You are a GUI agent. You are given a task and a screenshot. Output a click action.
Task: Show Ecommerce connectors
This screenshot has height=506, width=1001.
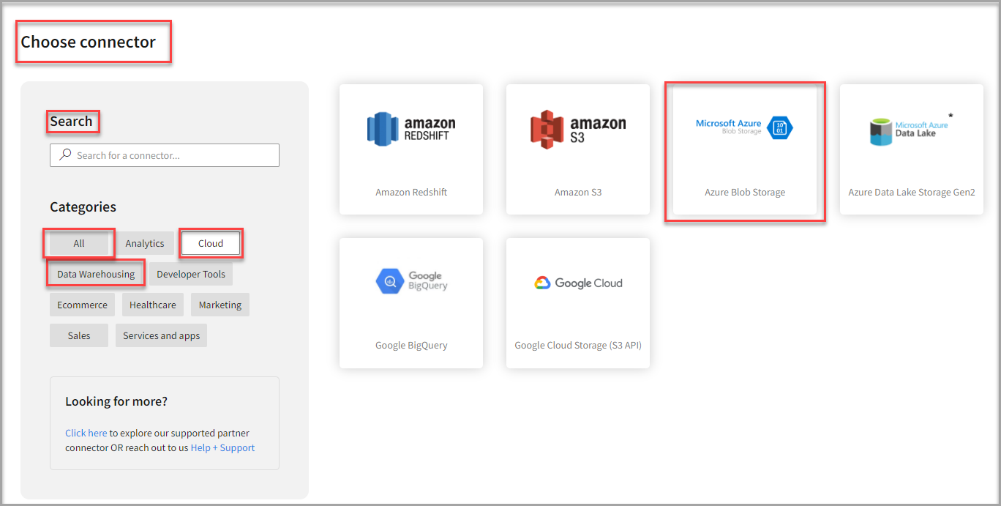(x=82, y=305)
